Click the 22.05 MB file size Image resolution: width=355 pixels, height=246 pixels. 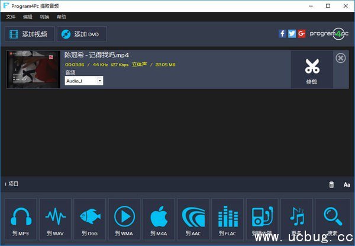click(x=166, y=65)
